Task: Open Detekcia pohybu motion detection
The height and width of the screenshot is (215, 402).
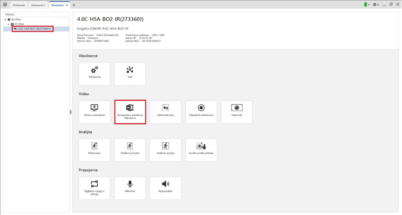Action: click(130, 150)
